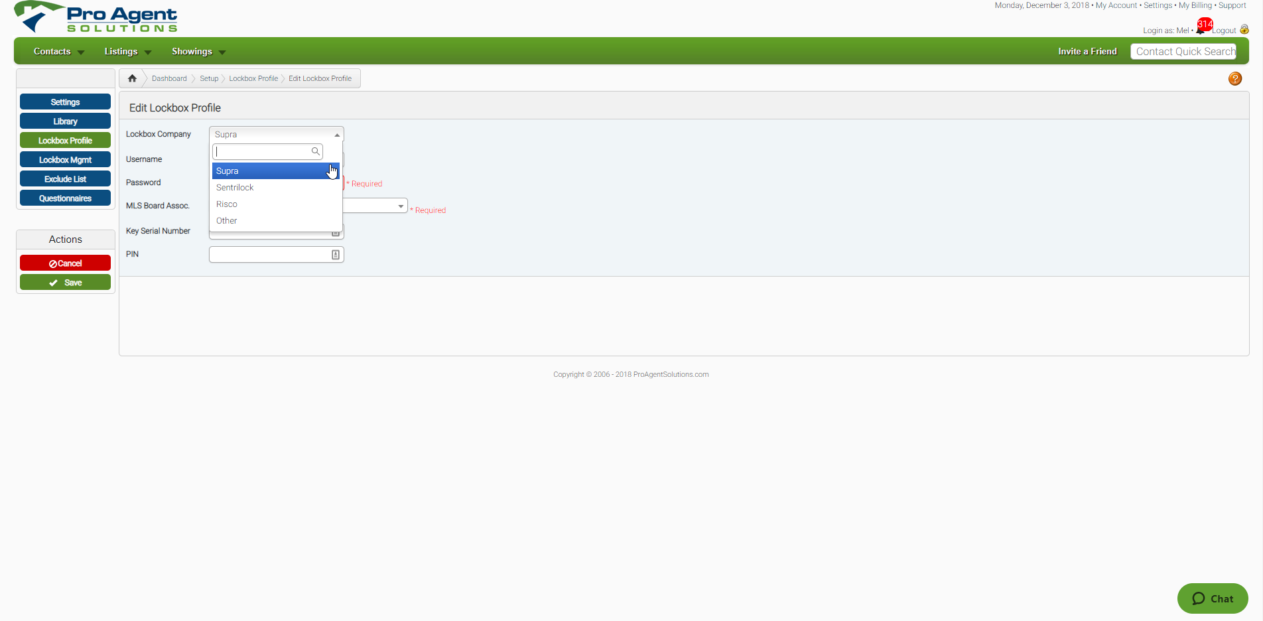
Task: Click the dropdown filter search box
Action: pos(267,151)
